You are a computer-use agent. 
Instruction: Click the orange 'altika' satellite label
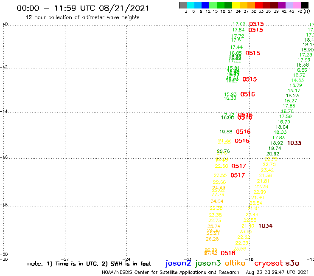tap(235, 263)
